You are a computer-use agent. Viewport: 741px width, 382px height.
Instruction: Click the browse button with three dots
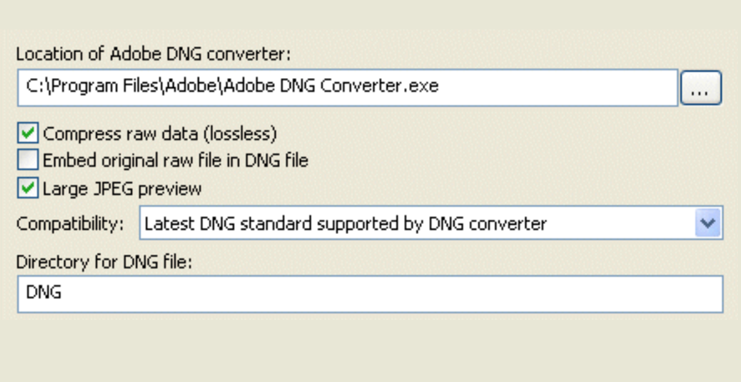(x=700, y=88)
